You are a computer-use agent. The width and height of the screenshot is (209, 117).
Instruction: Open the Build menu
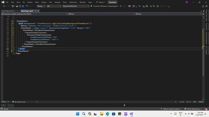37,2
